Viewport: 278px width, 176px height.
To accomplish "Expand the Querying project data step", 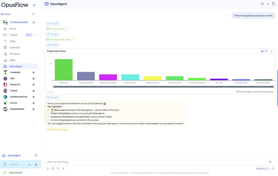I will coord(60,40).
